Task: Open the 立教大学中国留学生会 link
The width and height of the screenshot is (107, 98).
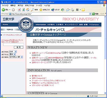Action: (x=55, y=58)
